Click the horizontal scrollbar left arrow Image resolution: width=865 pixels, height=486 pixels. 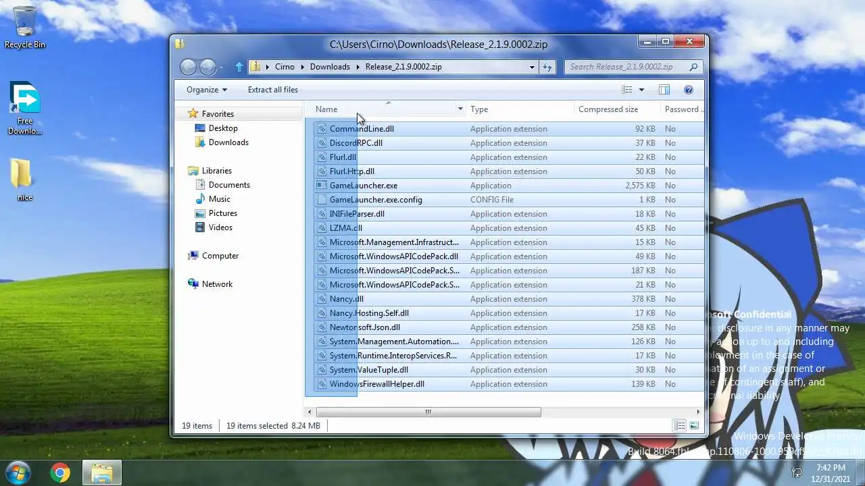[310, 412]
